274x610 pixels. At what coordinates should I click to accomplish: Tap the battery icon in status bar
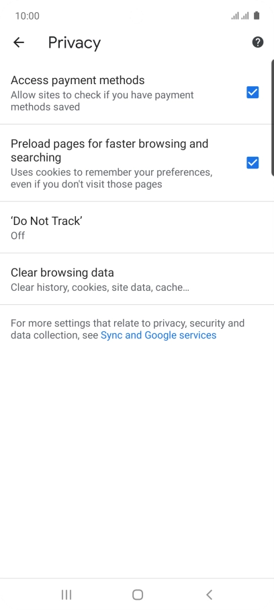[256, 15]
